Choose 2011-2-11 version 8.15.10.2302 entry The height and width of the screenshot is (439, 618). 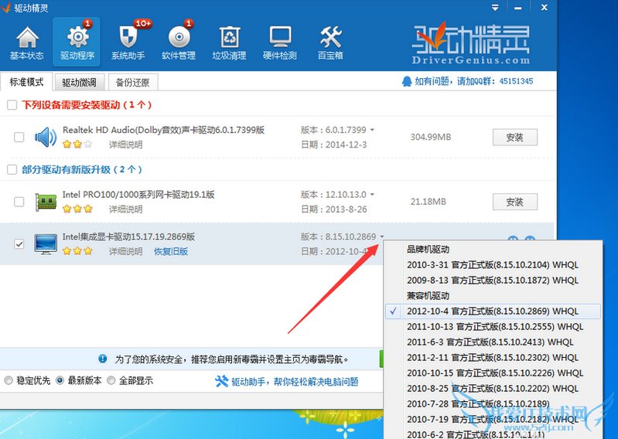493,358
